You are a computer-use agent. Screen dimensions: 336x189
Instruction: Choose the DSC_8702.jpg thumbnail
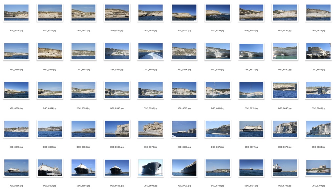tap(218, 168)
